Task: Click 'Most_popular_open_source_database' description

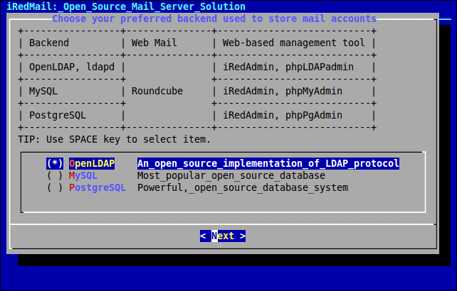Action: [231, 175]
